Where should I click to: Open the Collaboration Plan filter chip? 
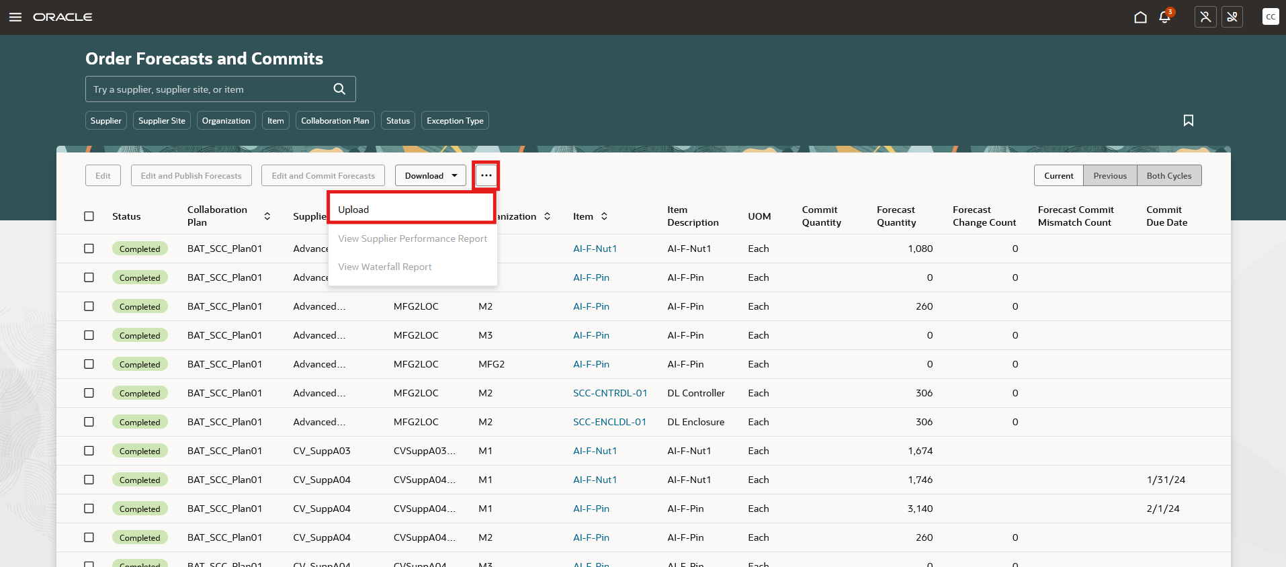tap(335, 121)
